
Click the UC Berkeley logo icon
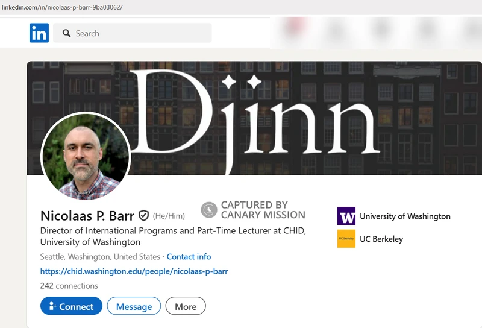point(346,239)
